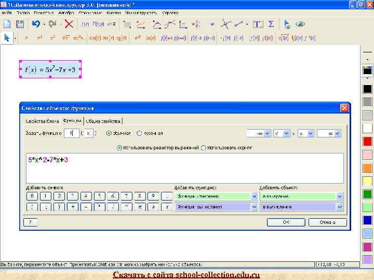Switch to the Свойства блока tab

click(42, 121)
